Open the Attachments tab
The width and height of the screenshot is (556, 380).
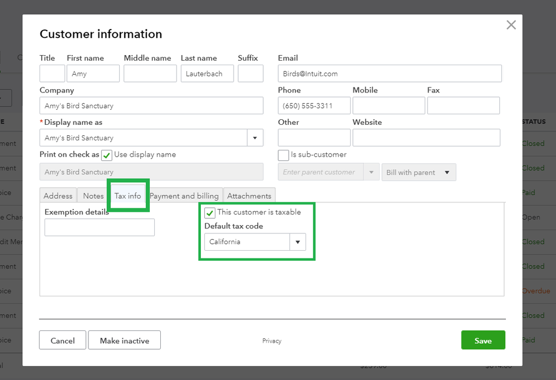(x=249, y=196)
